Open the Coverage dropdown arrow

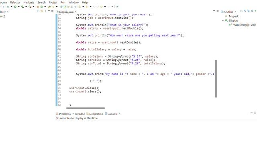click(26, 7)
